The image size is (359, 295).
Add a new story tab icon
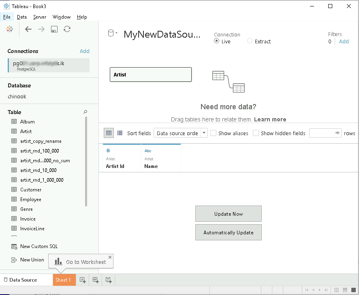click(x=109, y=280)
